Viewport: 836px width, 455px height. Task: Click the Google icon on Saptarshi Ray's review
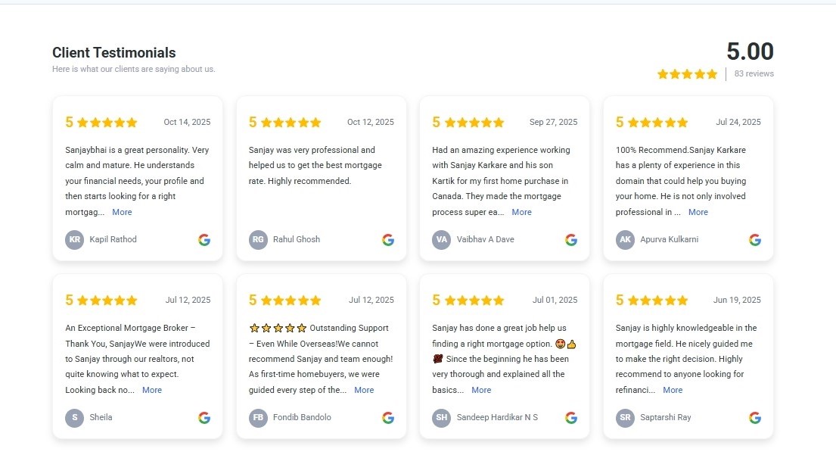755,418
